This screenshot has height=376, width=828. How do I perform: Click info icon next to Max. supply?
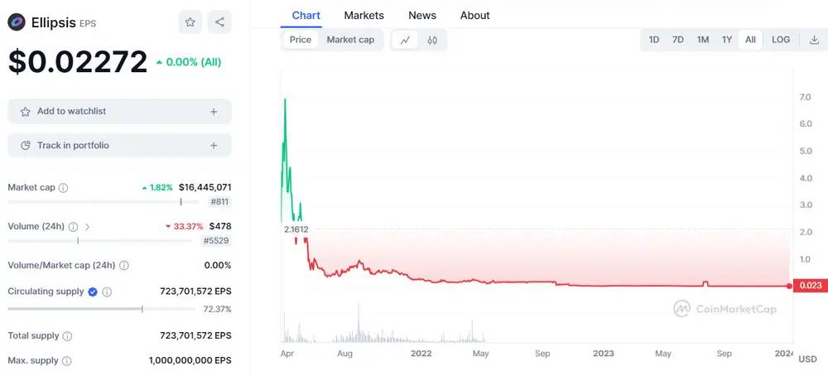pos(66,361)
